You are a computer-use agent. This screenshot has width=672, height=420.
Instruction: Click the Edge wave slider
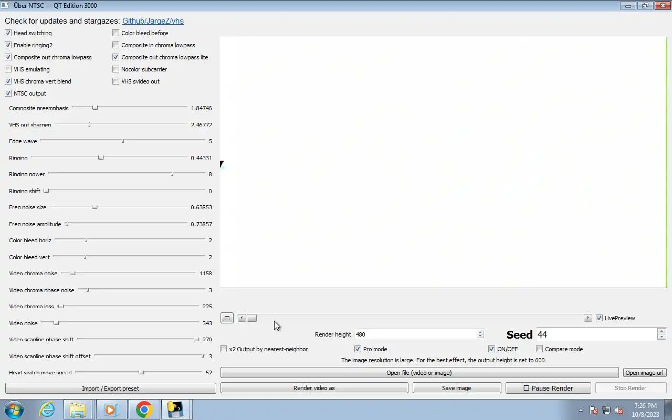123,141
